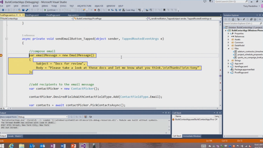Click the Show Next Statement arrow icon
263x148 pixels.
[x=109, y=10]
